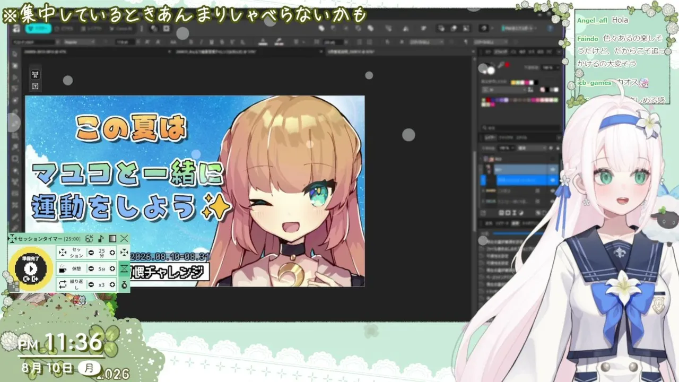
Task: Increase the session length above 25 minutes
Action: [x=112, y=253]
